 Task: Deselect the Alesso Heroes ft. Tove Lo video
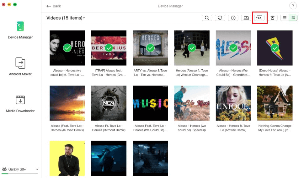point(67,48)
